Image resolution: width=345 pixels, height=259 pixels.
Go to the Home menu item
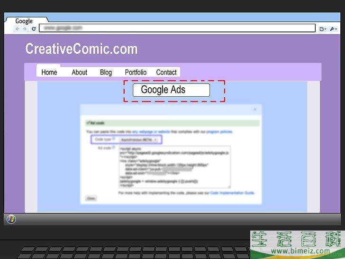coord(49,72)
